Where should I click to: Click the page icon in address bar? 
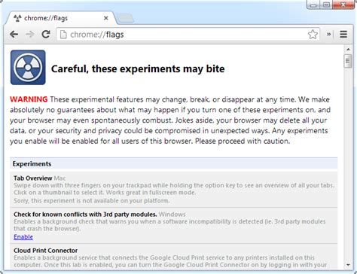(x=63, y=35)
